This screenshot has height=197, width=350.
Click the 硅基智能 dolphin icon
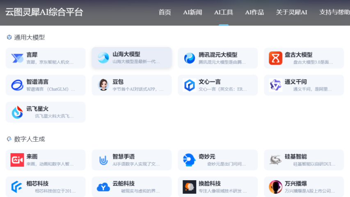tap(275, 160)
